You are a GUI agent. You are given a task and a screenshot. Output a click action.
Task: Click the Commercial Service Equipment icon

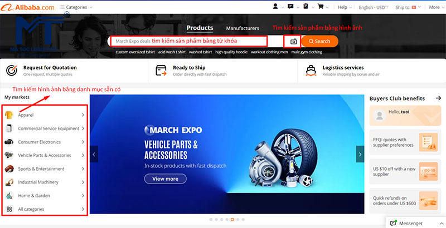point(9,128)
